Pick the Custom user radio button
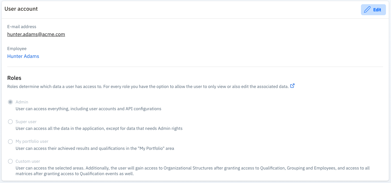 pyautogui.click(x=10, y=161)
